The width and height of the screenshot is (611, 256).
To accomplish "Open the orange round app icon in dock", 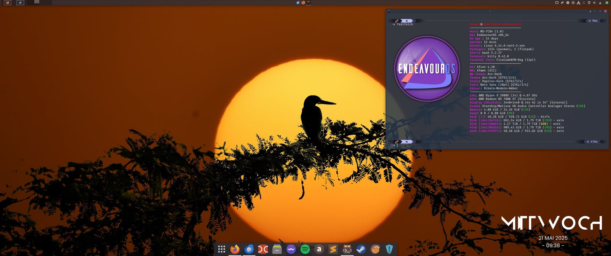I will (x=375, y=249).
